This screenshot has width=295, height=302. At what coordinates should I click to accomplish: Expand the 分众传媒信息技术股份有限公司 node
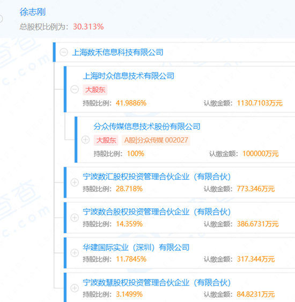click(85, 140)
